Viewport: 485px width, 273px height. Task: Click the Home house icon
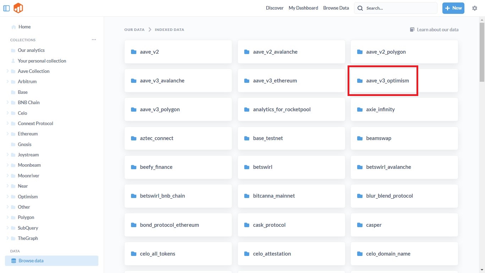click(x=13, y=27)
